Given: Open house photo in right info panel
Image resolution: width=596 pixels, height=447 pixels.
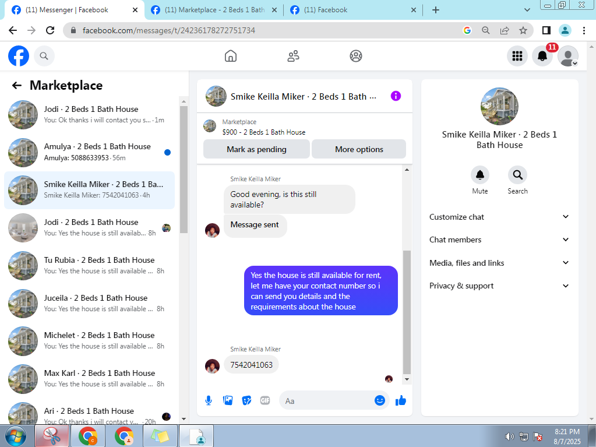Looking at the screenshot, I should [499, 106].
